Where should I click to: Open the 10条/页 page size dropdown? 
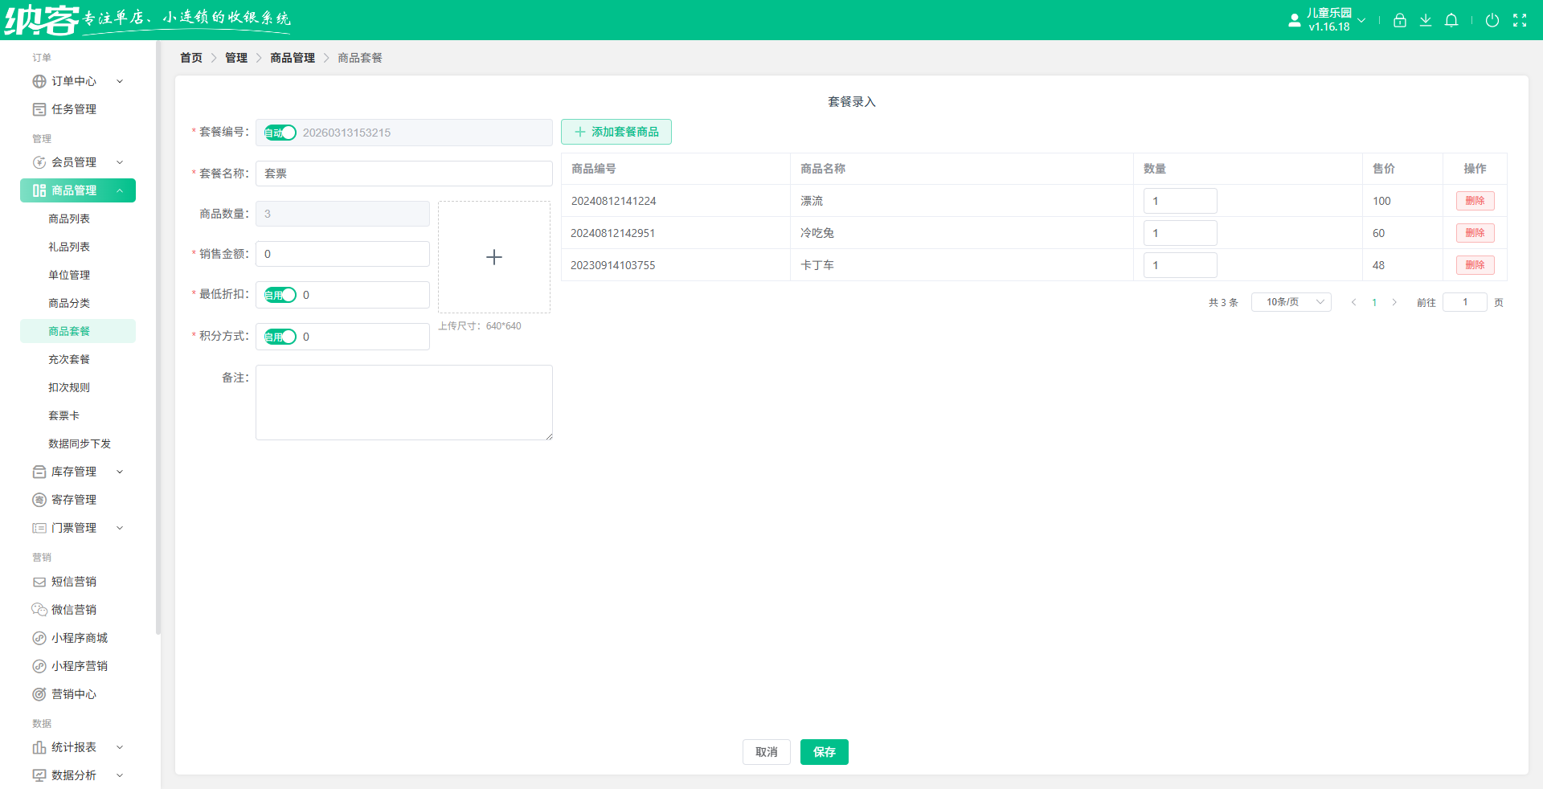pyautogui.click(x=1291, y=302)
